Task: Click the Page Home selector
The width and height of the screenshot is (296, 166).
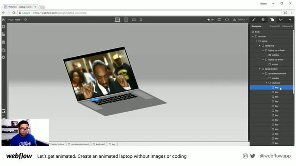Action: coord(14,19)
